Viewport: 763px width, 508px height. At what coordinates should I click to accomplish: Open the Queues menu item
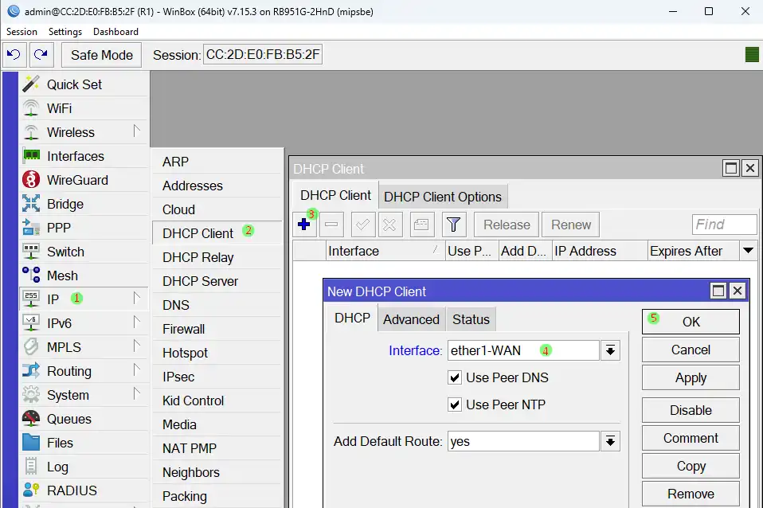pos(68,419)
